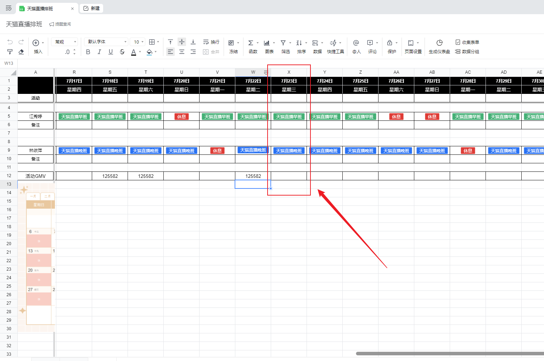Click the 数据分组 button
Image resolution: width=544 pixels, height=361 pixels.
click(x=467, y=52)
